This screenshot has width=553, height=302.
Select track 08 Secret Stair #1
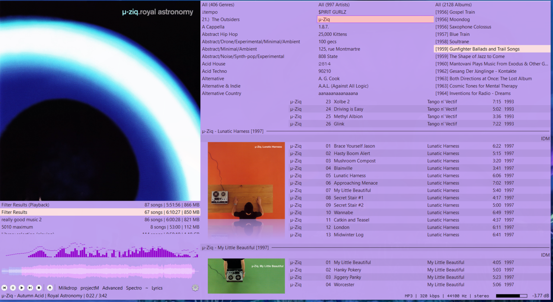(420, 198)
